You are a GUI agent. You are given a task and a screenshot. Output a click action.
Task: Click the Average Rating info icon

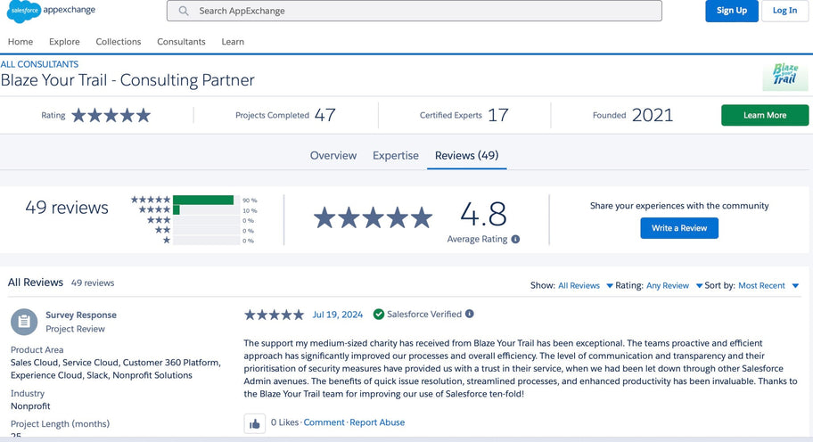(515, 239)
